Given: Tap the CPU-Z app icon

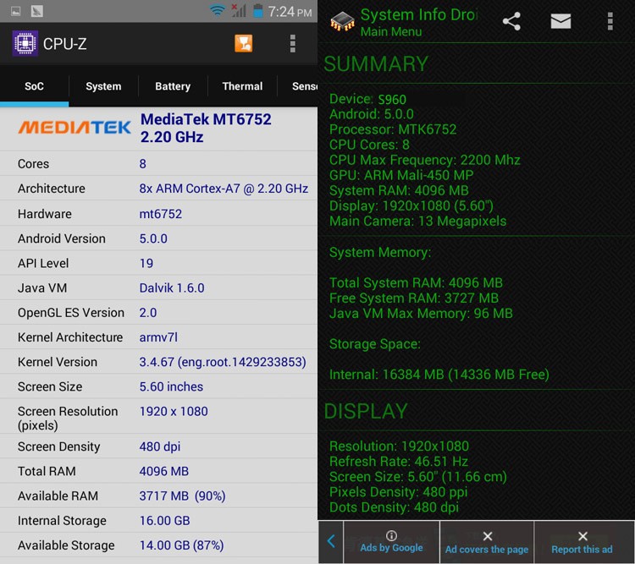Looking at the screenshot, I should coord(25,43).
